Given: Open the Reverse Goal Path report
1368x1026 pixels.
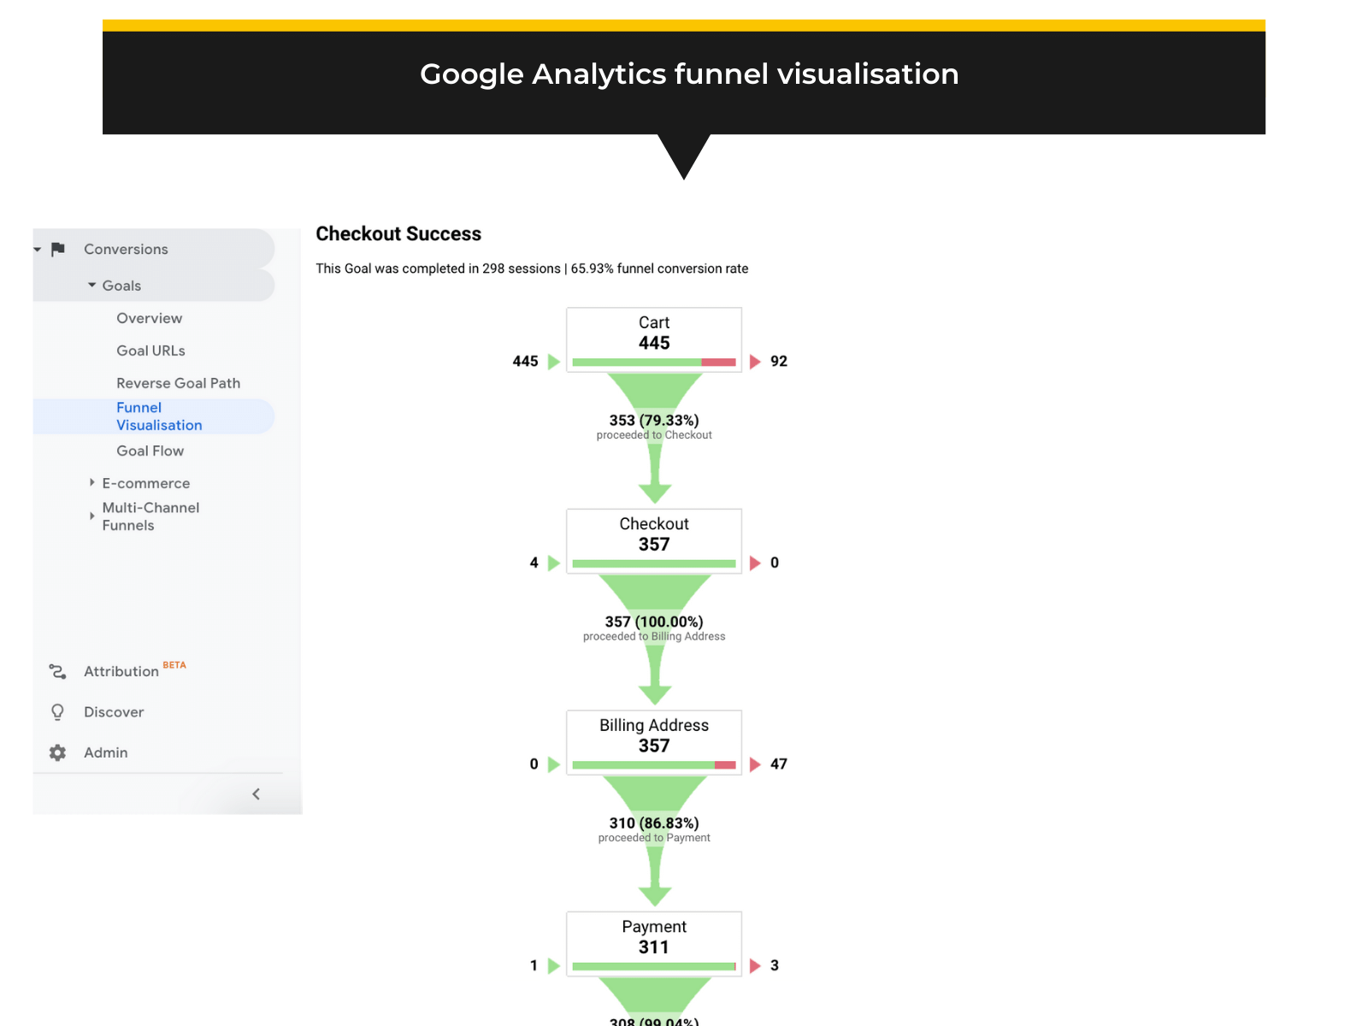Looking at the screenshot, I should [x=178, y=383].
